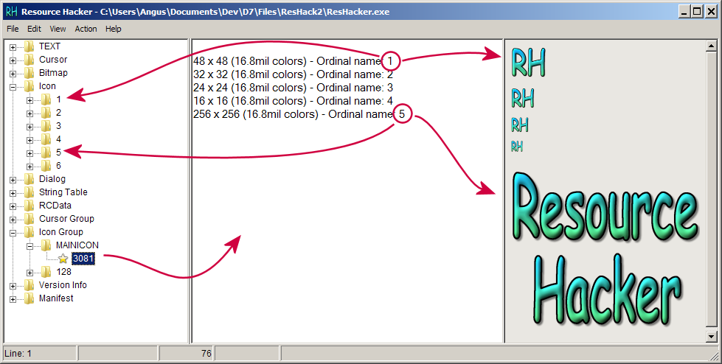Select the String Table tree item
The height and width of the screenshot is (364, 722).
click(63, 192)
